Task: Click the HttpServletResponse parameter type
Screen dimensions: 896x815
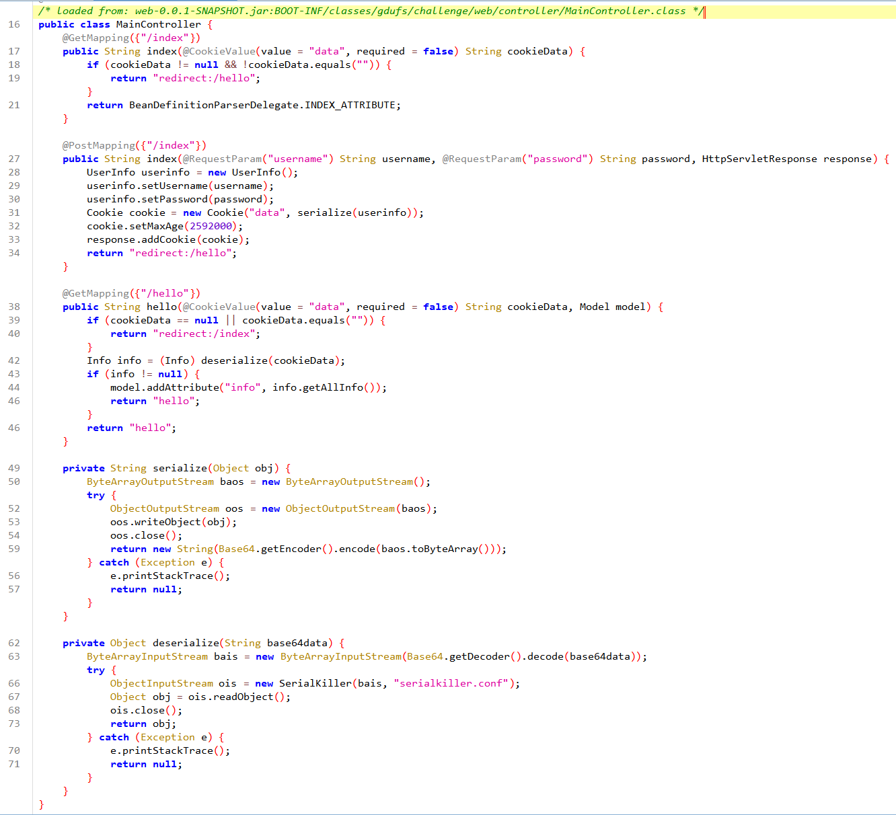Action: [x=759, y=159]
